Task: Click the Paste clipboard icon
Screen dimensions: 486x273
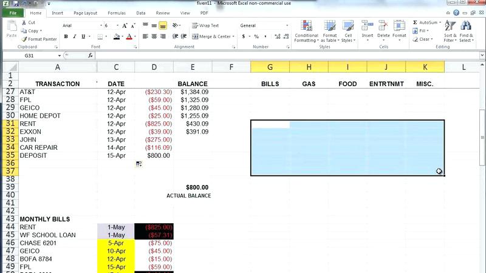Action: tap(11, 29)
